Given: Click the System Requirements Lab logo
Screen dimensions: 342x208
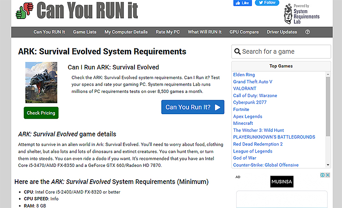Looking at the screenshot, I should [302, 14].
